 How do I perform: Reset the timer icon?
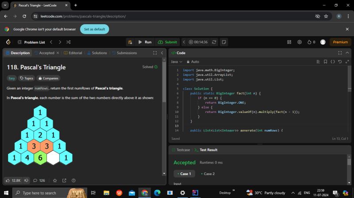coord(214,42)
